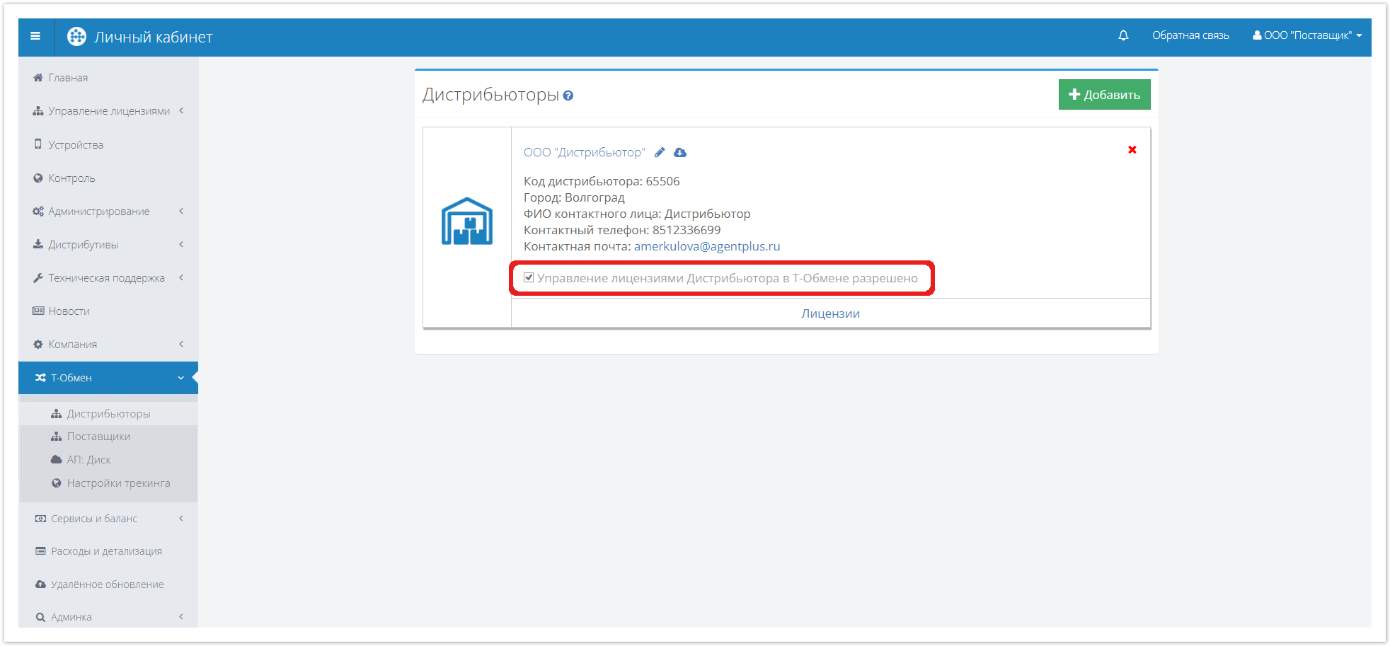Screen dimensions: 1390x646
Task: Click the hamburger menu icon in header
Action: [35, 36]
